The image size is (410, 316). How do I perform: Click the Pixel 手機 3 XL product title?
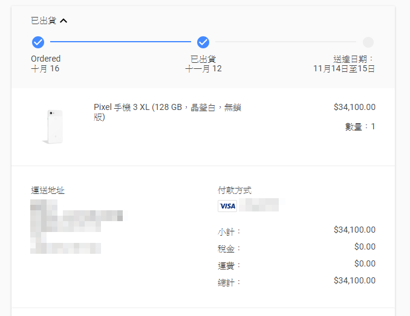click(x=168, y=112)
